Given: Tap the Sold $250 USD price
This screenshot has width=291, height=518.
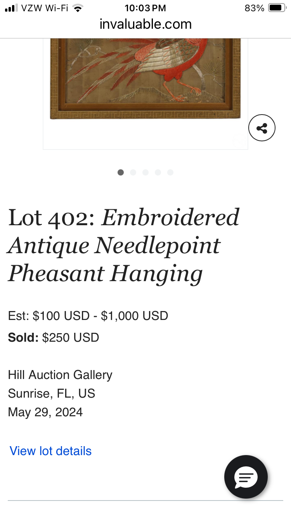Looking at the screenshot, I should (54, 337).
